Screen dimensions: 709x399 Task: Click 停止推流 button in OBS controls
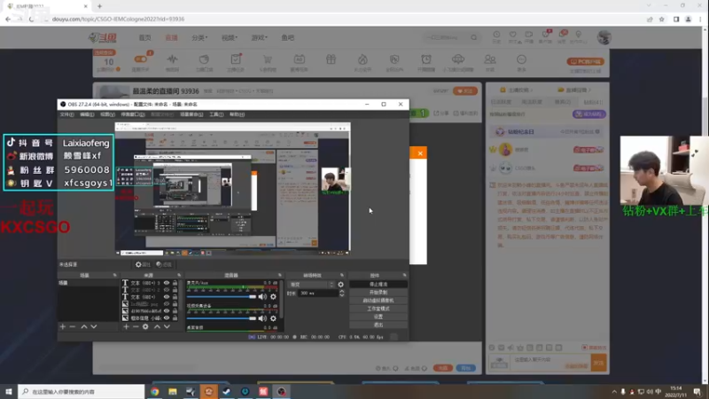pos(378,284)
